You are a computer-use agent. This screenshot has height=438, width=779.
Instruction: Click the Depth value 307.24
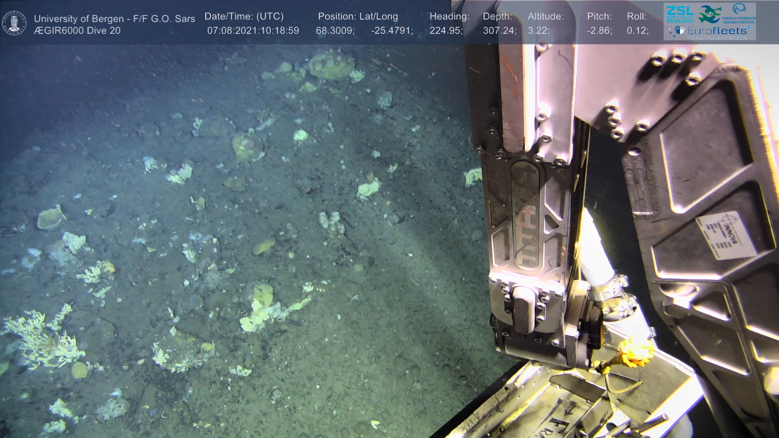[x=499, y=31]
